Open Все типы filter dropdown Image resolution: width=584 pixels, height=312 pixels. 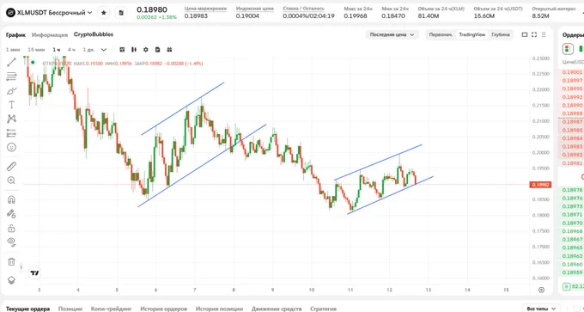541,309
